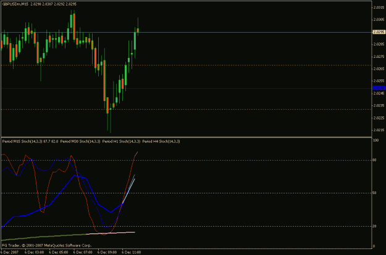Viewport: 386px width, 255px height.
Task: Click 'Period M15 Stoch(14,3,3)' indicator label
Action: [22, 142]
